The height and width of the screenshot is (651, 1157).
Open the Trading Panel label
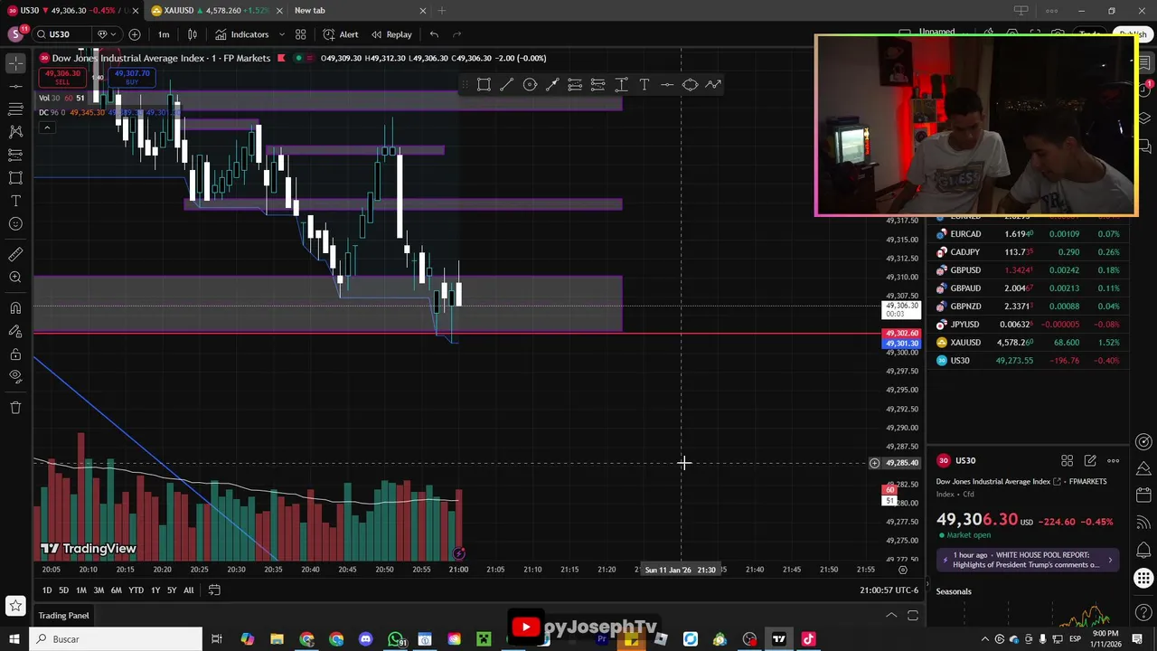tap(63, 616)
